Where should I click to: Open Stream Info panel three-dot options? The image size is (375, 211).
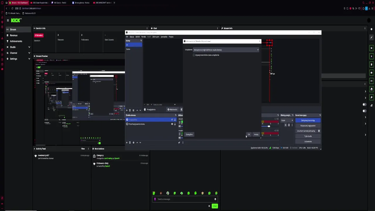pos(365,28)
